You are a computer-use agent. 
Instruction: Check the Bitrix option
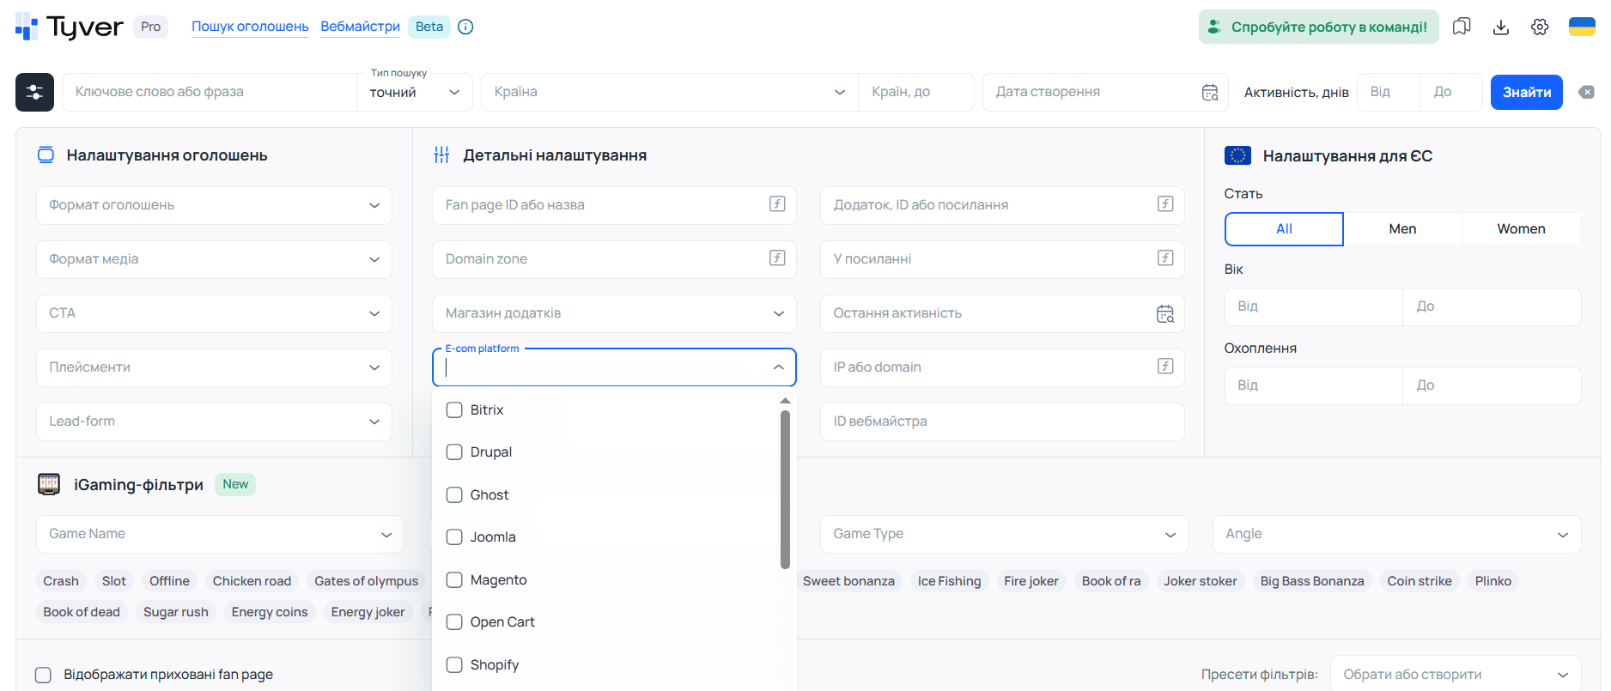click(x=454, y=410)
